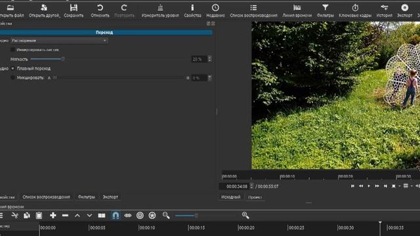Click the 'Переход' header bar
The image size is (420, 236).
(x=106, y=32)
